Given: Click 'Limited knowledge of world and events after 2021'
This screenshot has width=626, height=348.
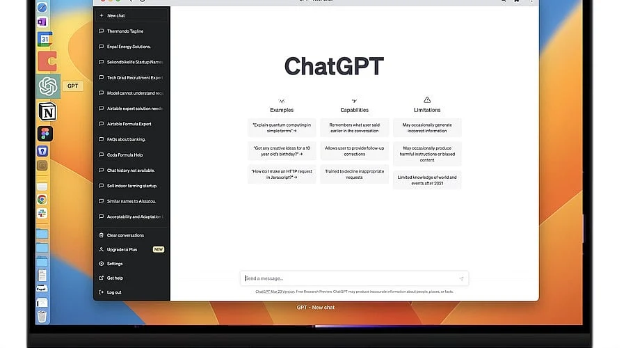Looking at the screenshot, I should 427,180.
